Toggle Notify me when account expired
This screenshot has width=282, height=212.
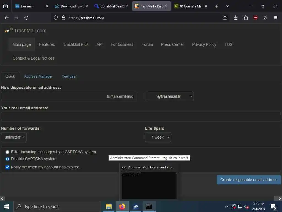[7, 167]
